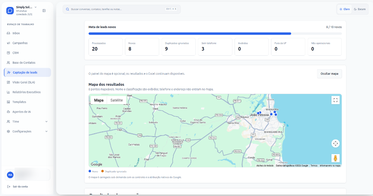Go to Templates page
Image resolution: width=373 pixels, height=196 pixels.
27,102
